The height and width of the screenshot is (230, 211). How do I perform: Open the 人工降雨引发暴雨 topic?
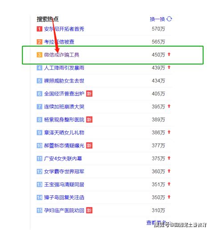[x=64, y=68]
